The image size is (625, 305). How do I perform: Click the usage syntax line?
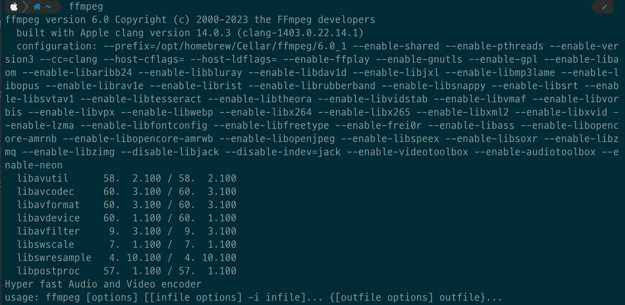click(x=254, y=298)
